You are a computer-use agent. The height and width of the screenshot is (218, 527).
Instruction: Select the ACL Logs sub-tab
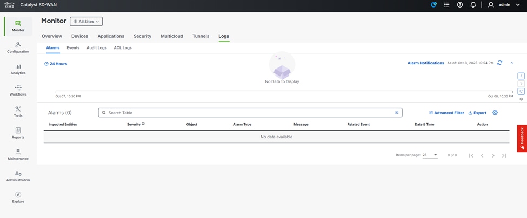pyautogui.click(x=123, y=48)
